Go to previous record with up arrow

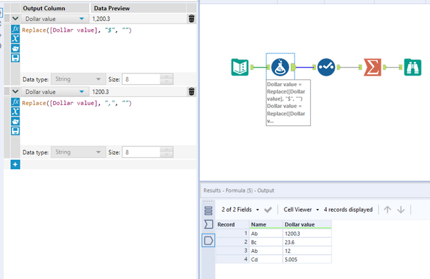coord(388,210)
